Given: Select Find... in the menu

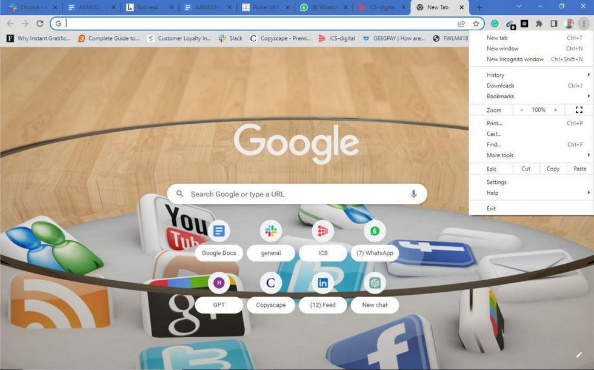Looking at the screenshot, I should tap(531, 144).
